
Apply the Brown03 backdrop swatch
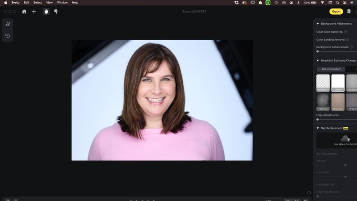338,102
